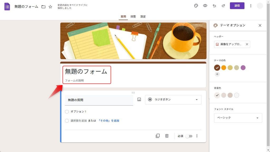
Task: Select the オプション 1 radio button
Action: 67,112
